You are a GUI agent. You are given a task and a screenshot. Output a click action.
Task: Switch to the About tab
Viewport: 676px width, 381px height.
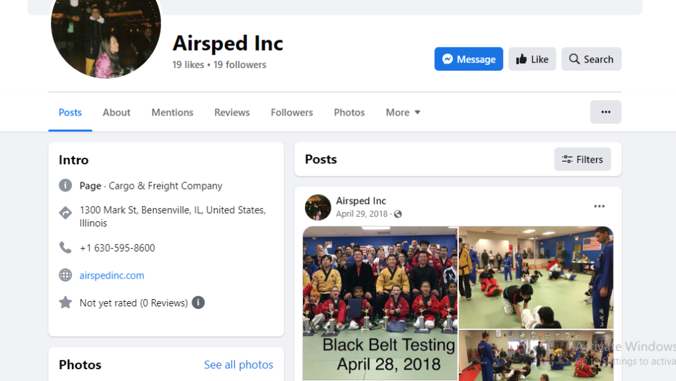(116, 112)
